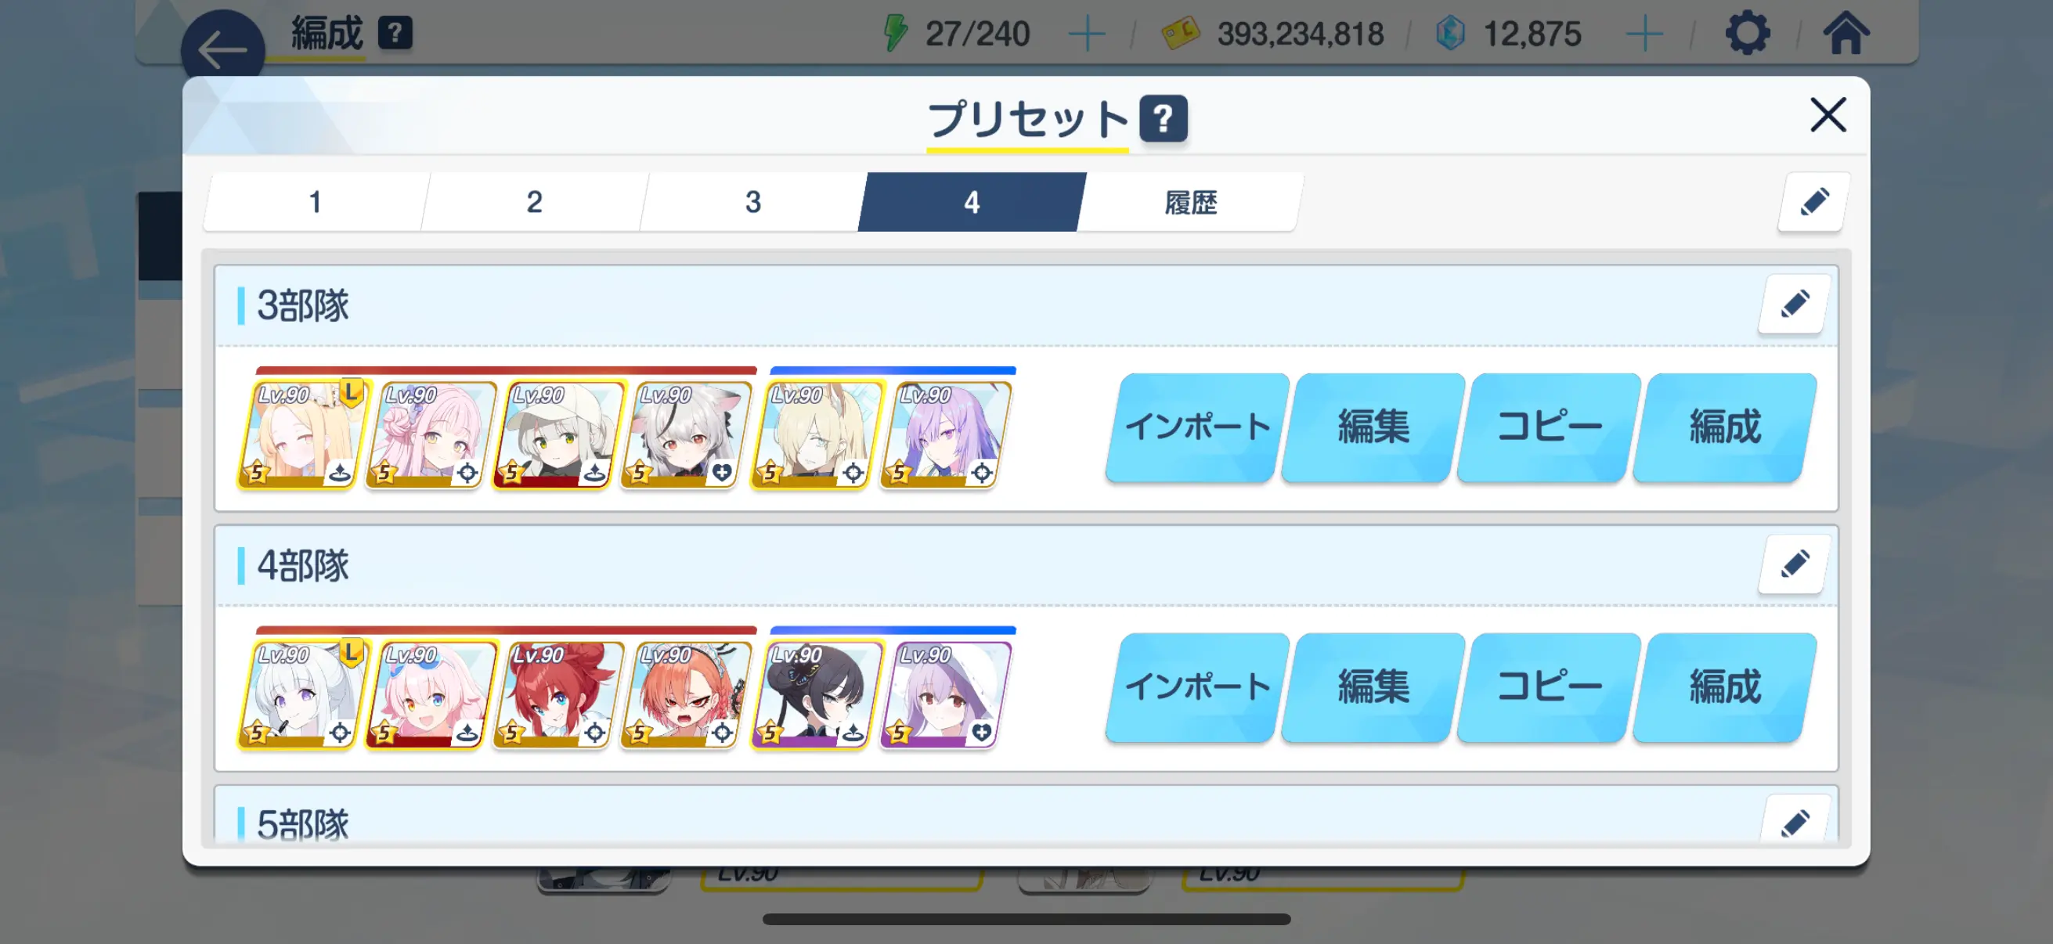Add energy with the plus beside 27/240
Image resolution: width=2053 pixels, height=944 pixels.
click(1086, 34)
